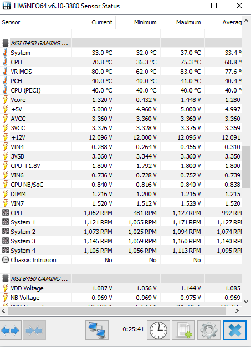Start logging with the sheet plus button

[183, 330]
